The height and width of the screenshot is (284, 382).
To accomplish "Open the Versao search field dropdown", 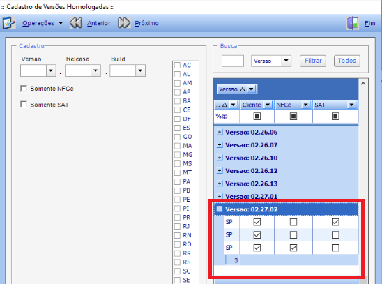I will click(x=286, y=61).
